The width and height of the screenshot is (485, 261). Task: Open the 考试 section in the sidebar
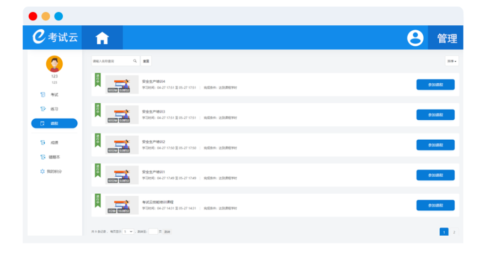(x=54, y=95)
